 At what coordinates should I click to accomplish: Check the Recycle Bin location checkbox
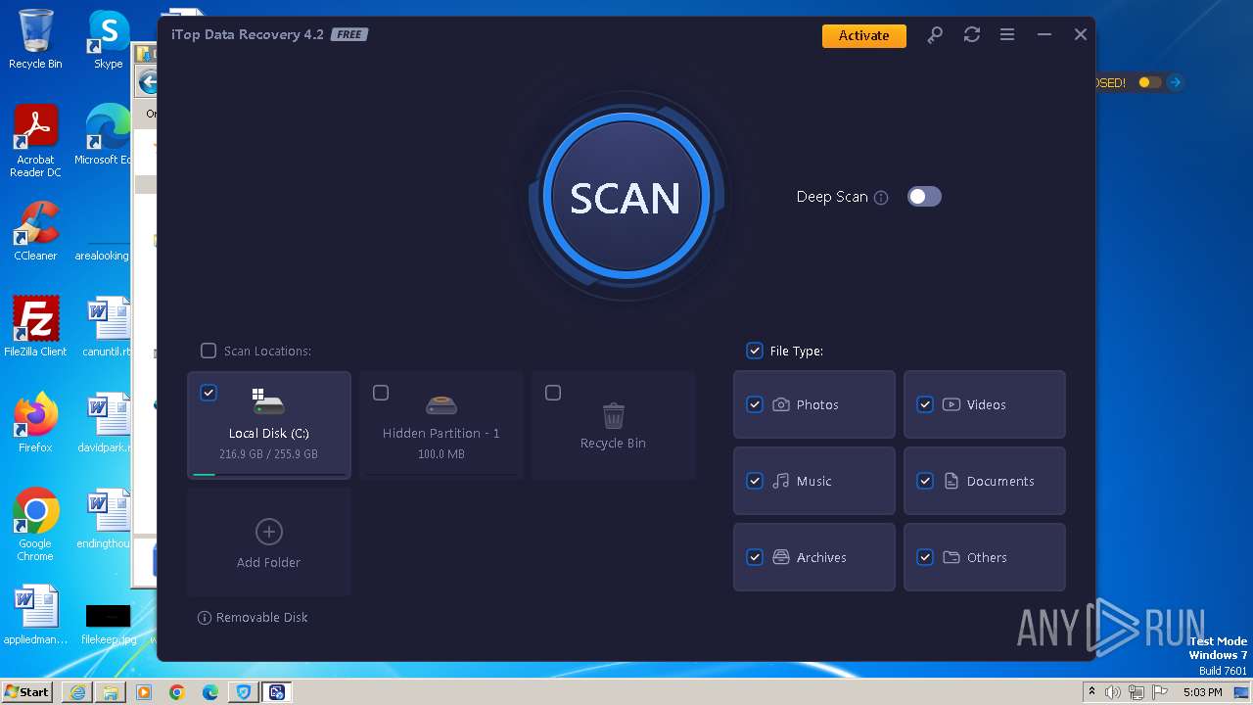tap(553, 393)
